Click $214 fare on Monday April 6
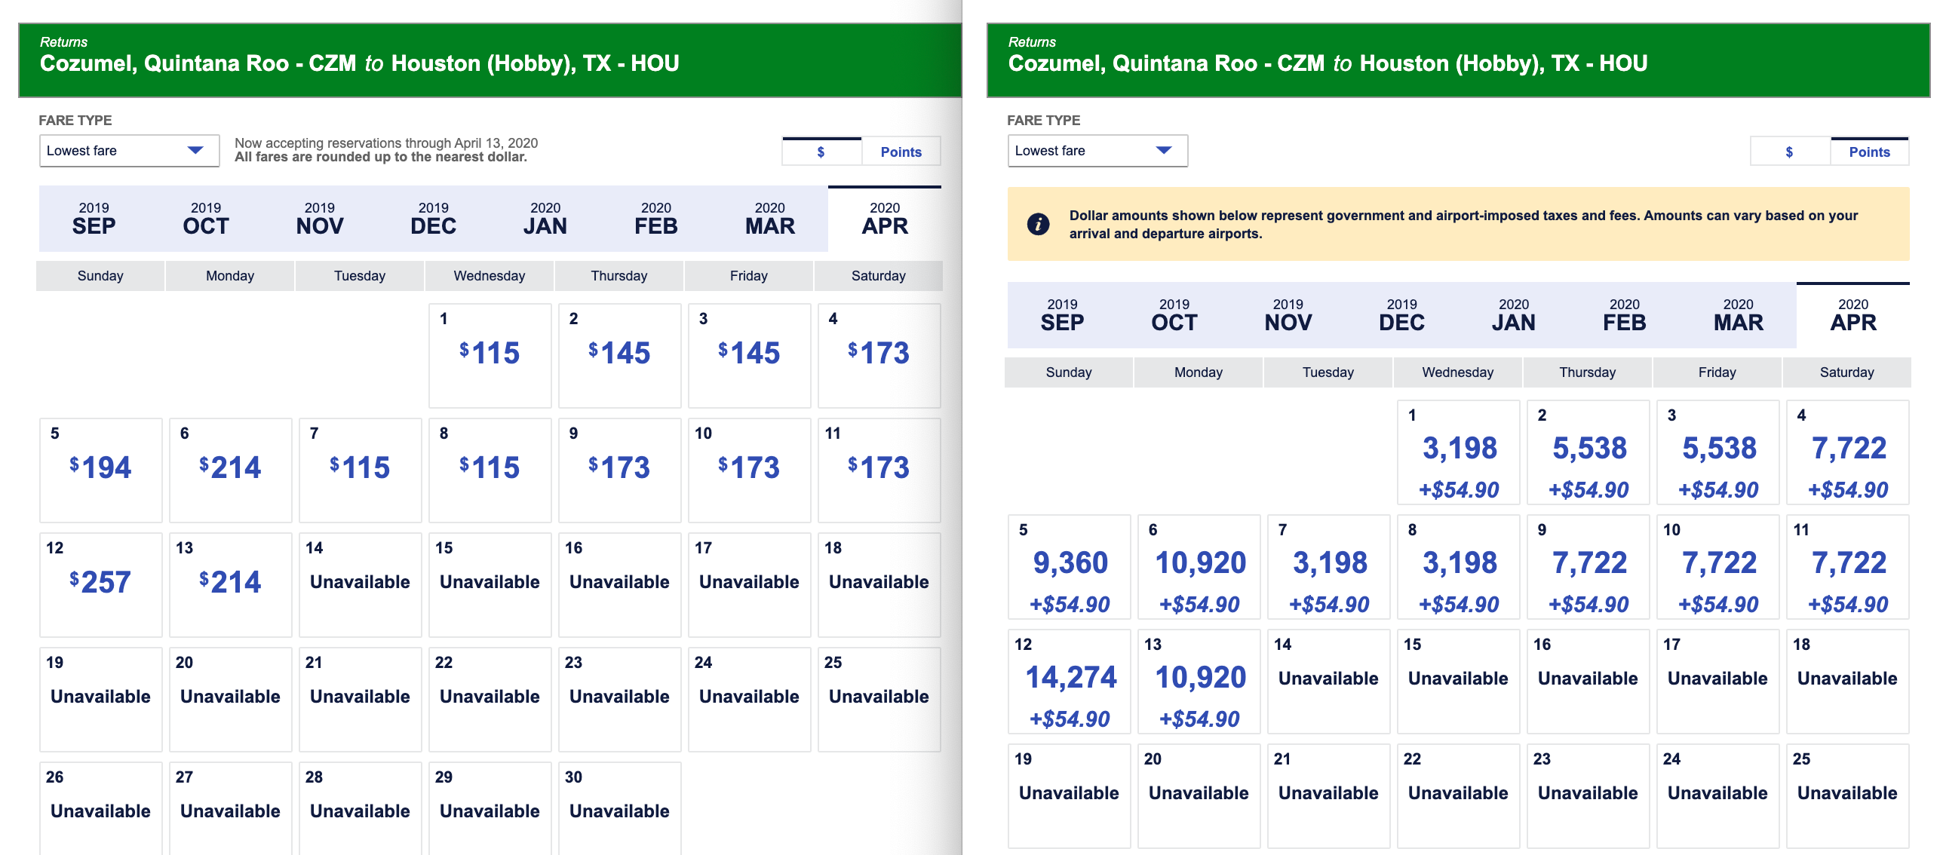 coord(230,469)
